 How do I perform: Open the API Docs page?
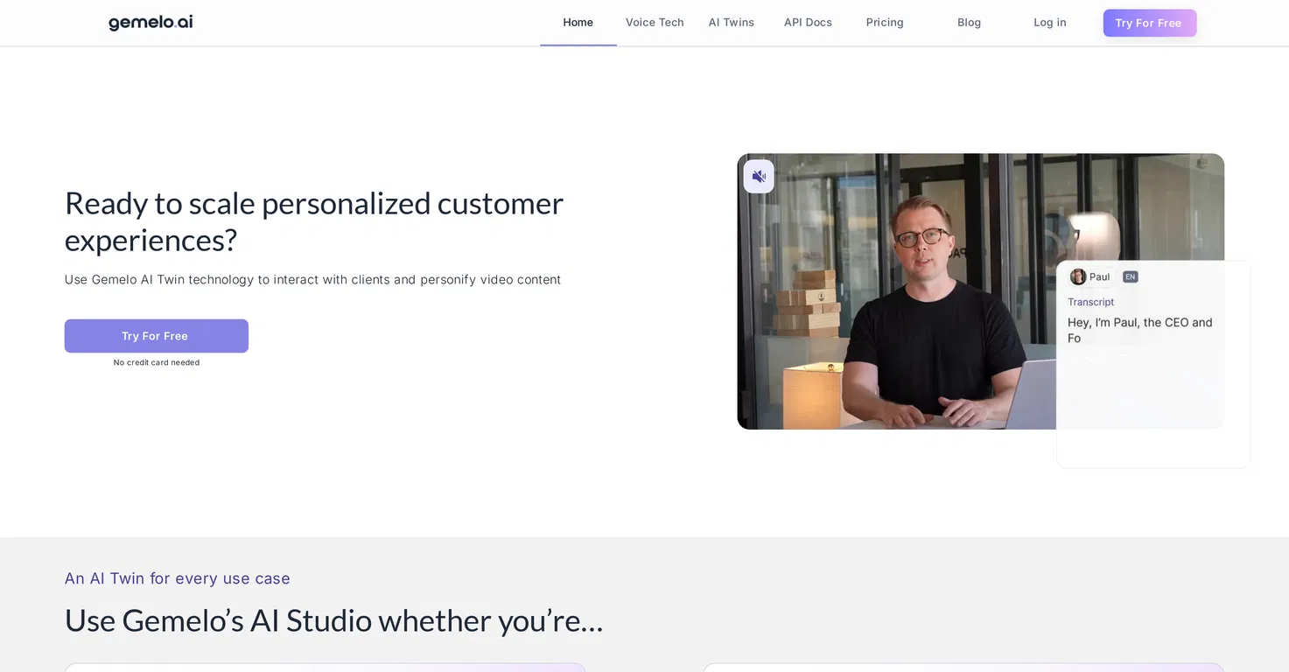point(808,23)
